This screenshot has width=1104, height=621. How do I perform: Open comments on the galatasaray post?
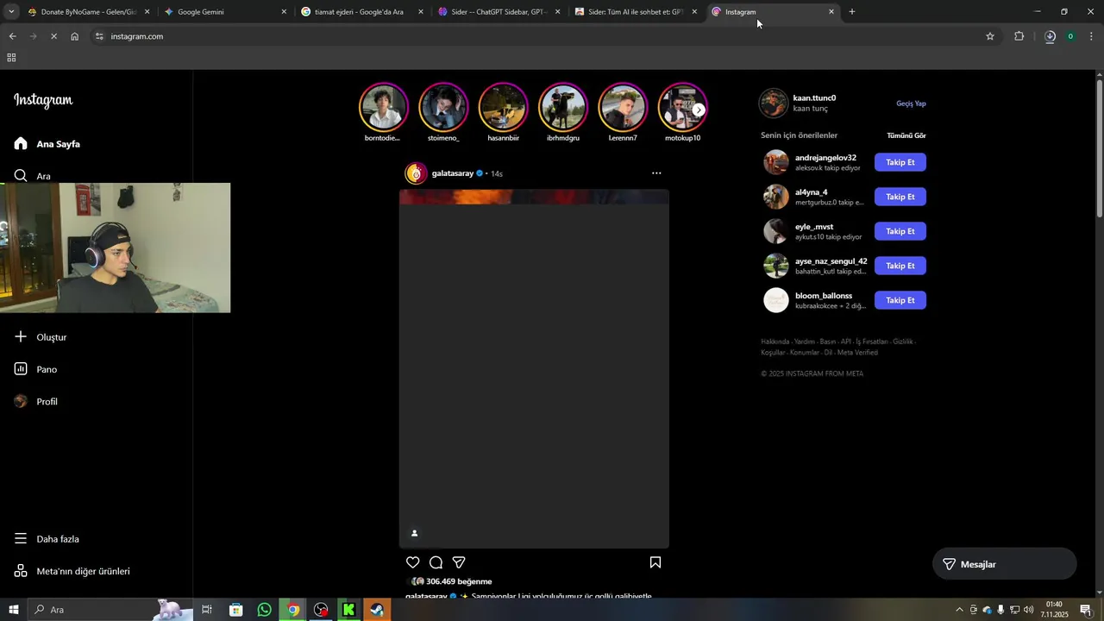(x=436, y=562)
